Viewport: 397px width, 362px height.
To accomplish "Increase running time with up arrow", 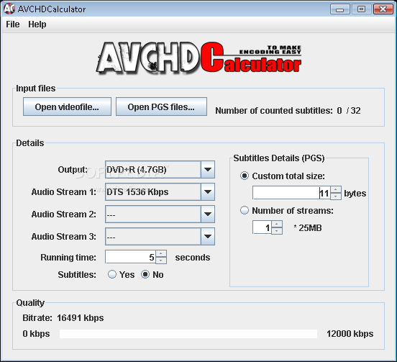I will (x=161, y=253).
